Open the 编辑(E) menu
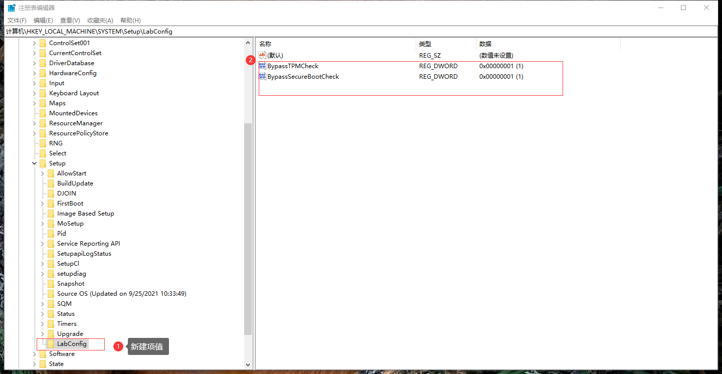The height and width of the screenshot is (374, 722). [43, 20]
